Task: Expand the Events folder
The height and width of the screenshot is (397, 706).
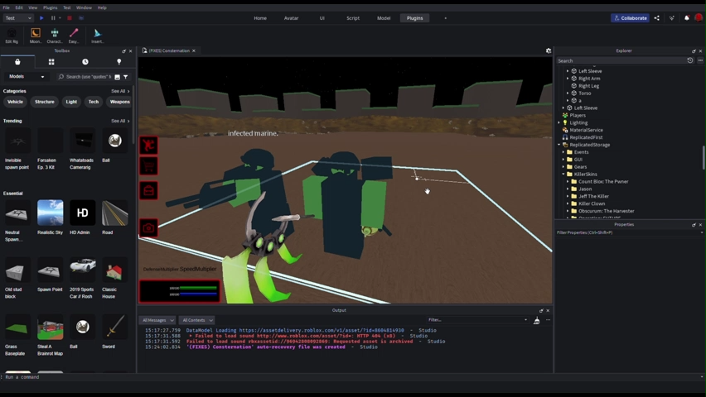Action: click(563, 152)
